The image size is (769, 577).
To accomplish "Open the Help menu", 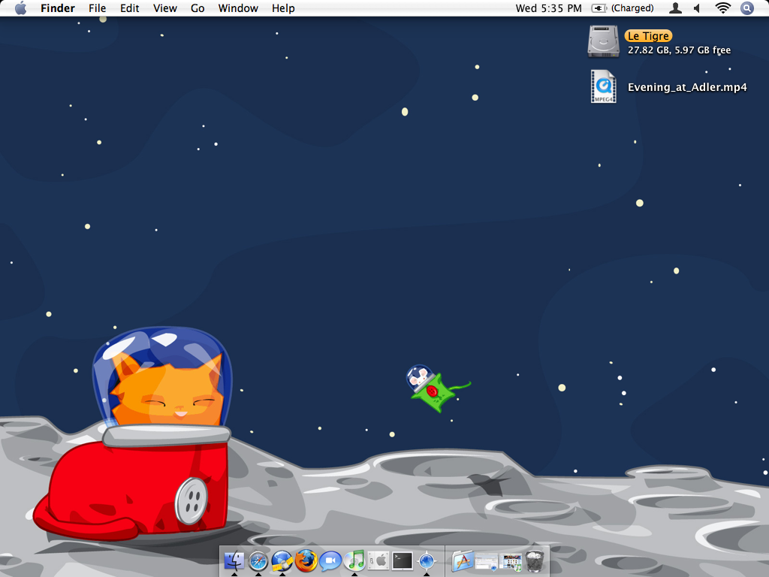I will [283, 8].
